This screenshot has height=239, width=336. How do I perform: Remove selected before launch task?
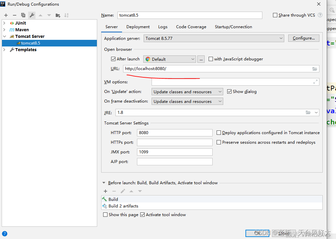coord(114,191)
